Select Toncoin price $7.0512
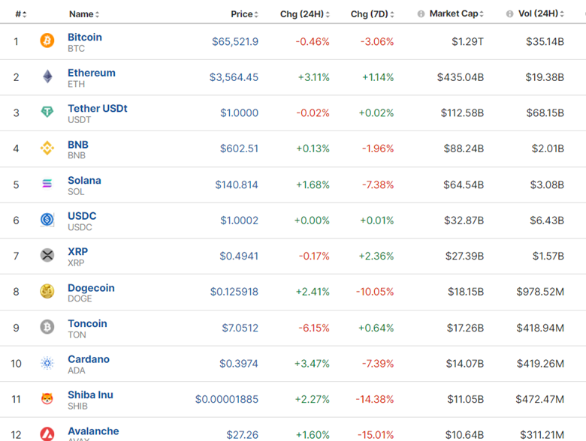Image resolution: width=586 pixels, height=441 pixels. [x=240, y=328]
